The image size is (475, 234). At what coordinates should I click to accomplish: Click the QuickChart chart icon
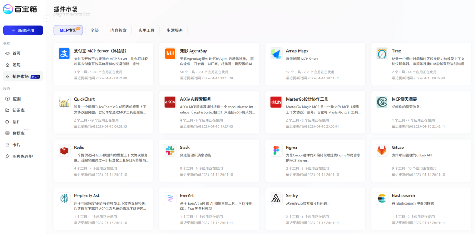(64, 102)
